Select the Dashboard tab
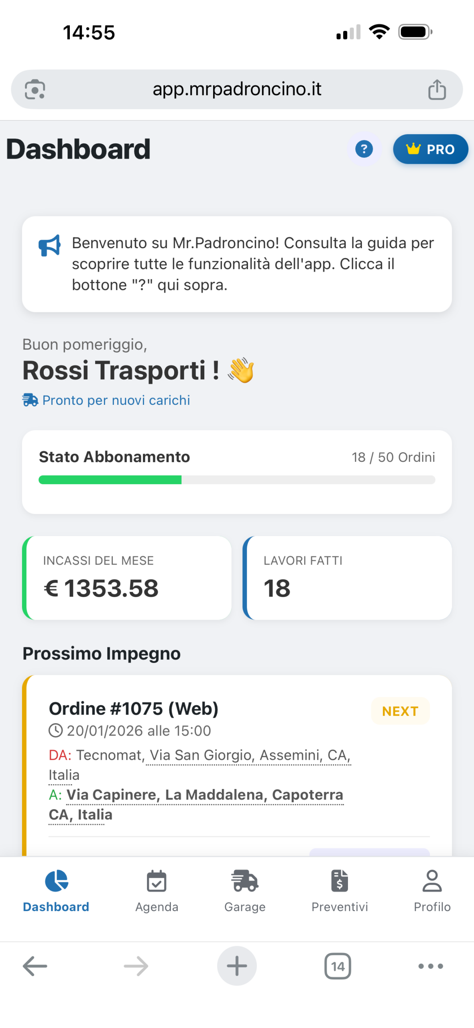 click(x=56, y=890)
